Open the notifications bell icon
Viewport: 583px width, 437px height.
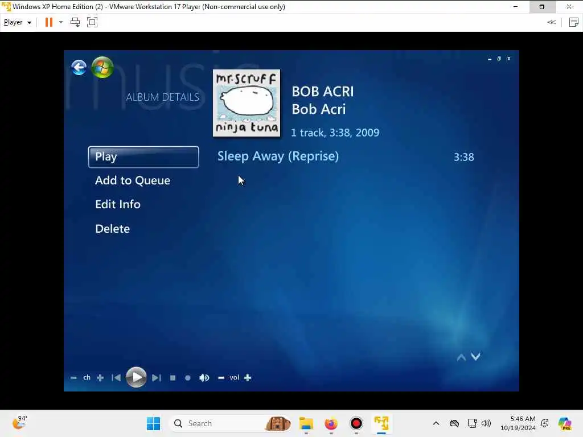pos(545,423)
